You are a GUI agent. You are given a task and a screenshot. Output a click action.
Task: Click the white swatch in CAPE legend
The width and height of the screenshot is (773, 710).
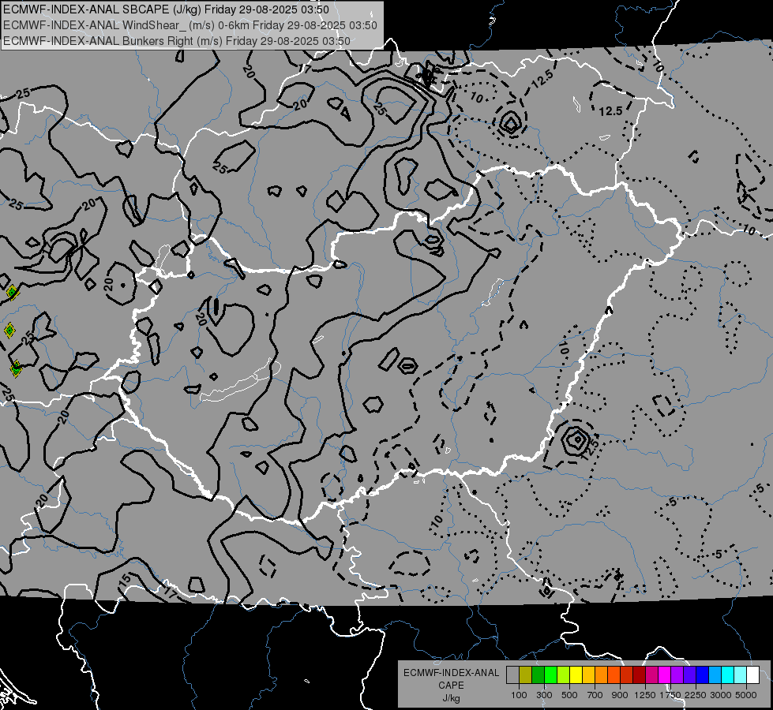752,674
